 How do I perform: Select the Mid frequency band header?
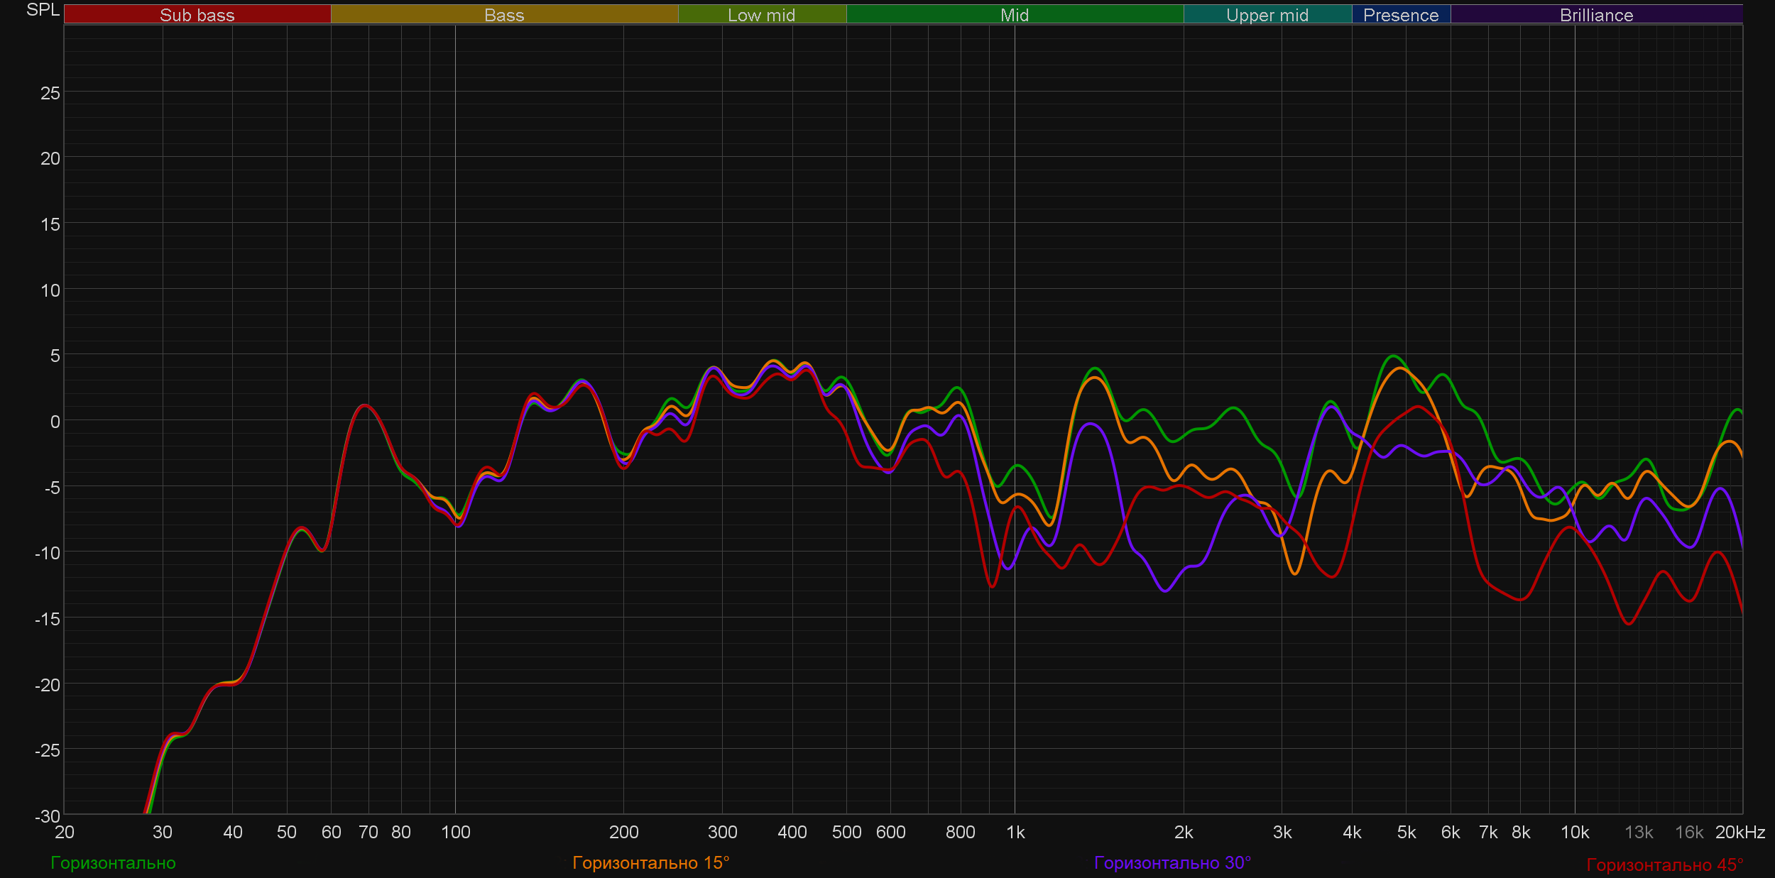pyautogui.click(x=1014, y=15)
